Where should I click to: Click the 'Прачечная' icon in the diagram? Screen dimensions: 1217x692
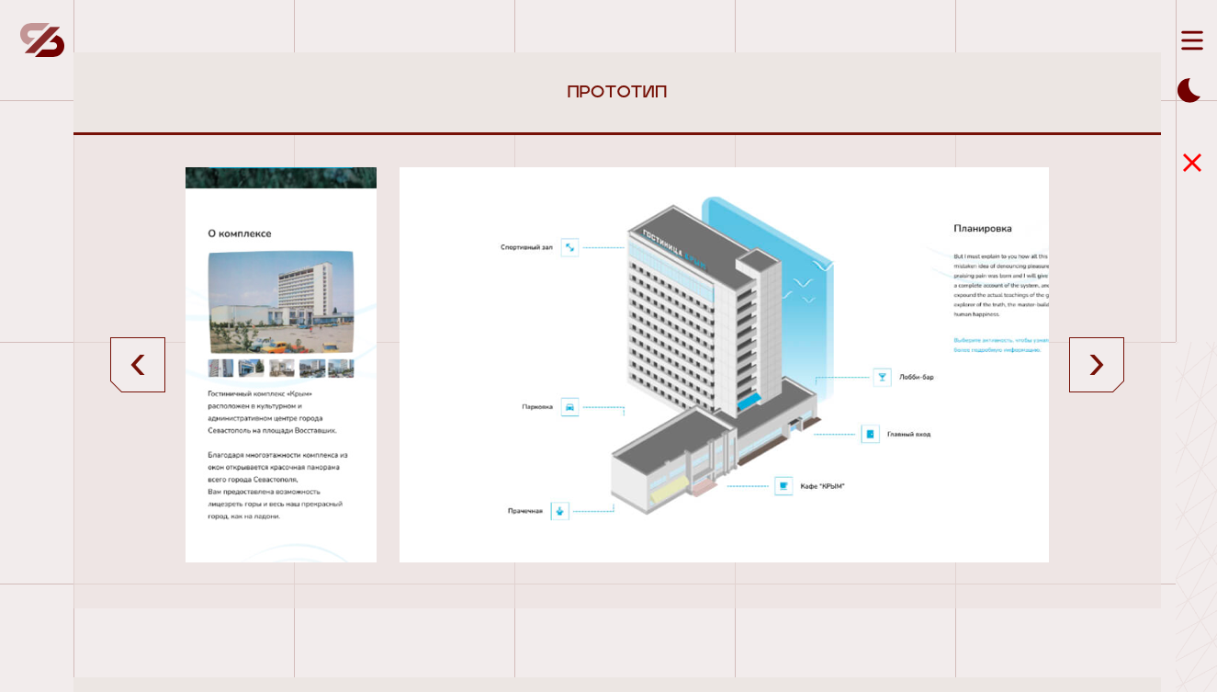point(559,511)
